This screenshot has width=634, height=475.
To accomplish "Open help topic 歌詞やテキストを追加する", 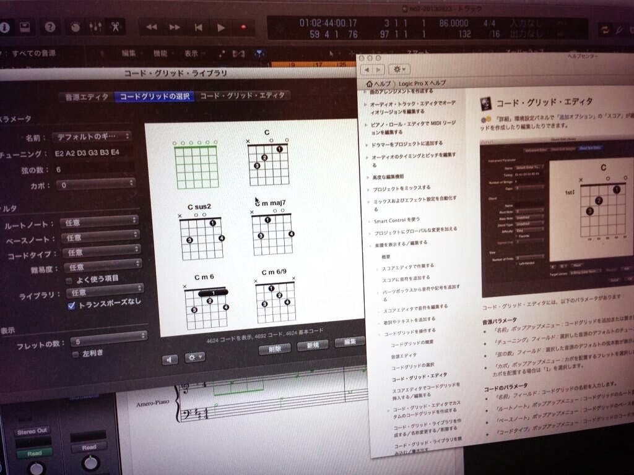I will (x=409, y=321).
